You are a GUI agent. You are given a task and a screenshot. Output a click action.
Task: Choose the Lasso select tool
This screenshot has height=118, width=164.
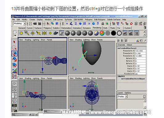point(14,48)
